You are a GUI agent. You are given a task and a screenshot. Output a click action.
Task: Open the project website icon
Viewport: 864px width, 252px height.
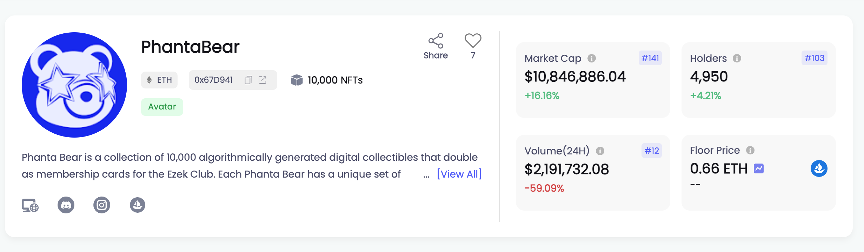[30, 205]
